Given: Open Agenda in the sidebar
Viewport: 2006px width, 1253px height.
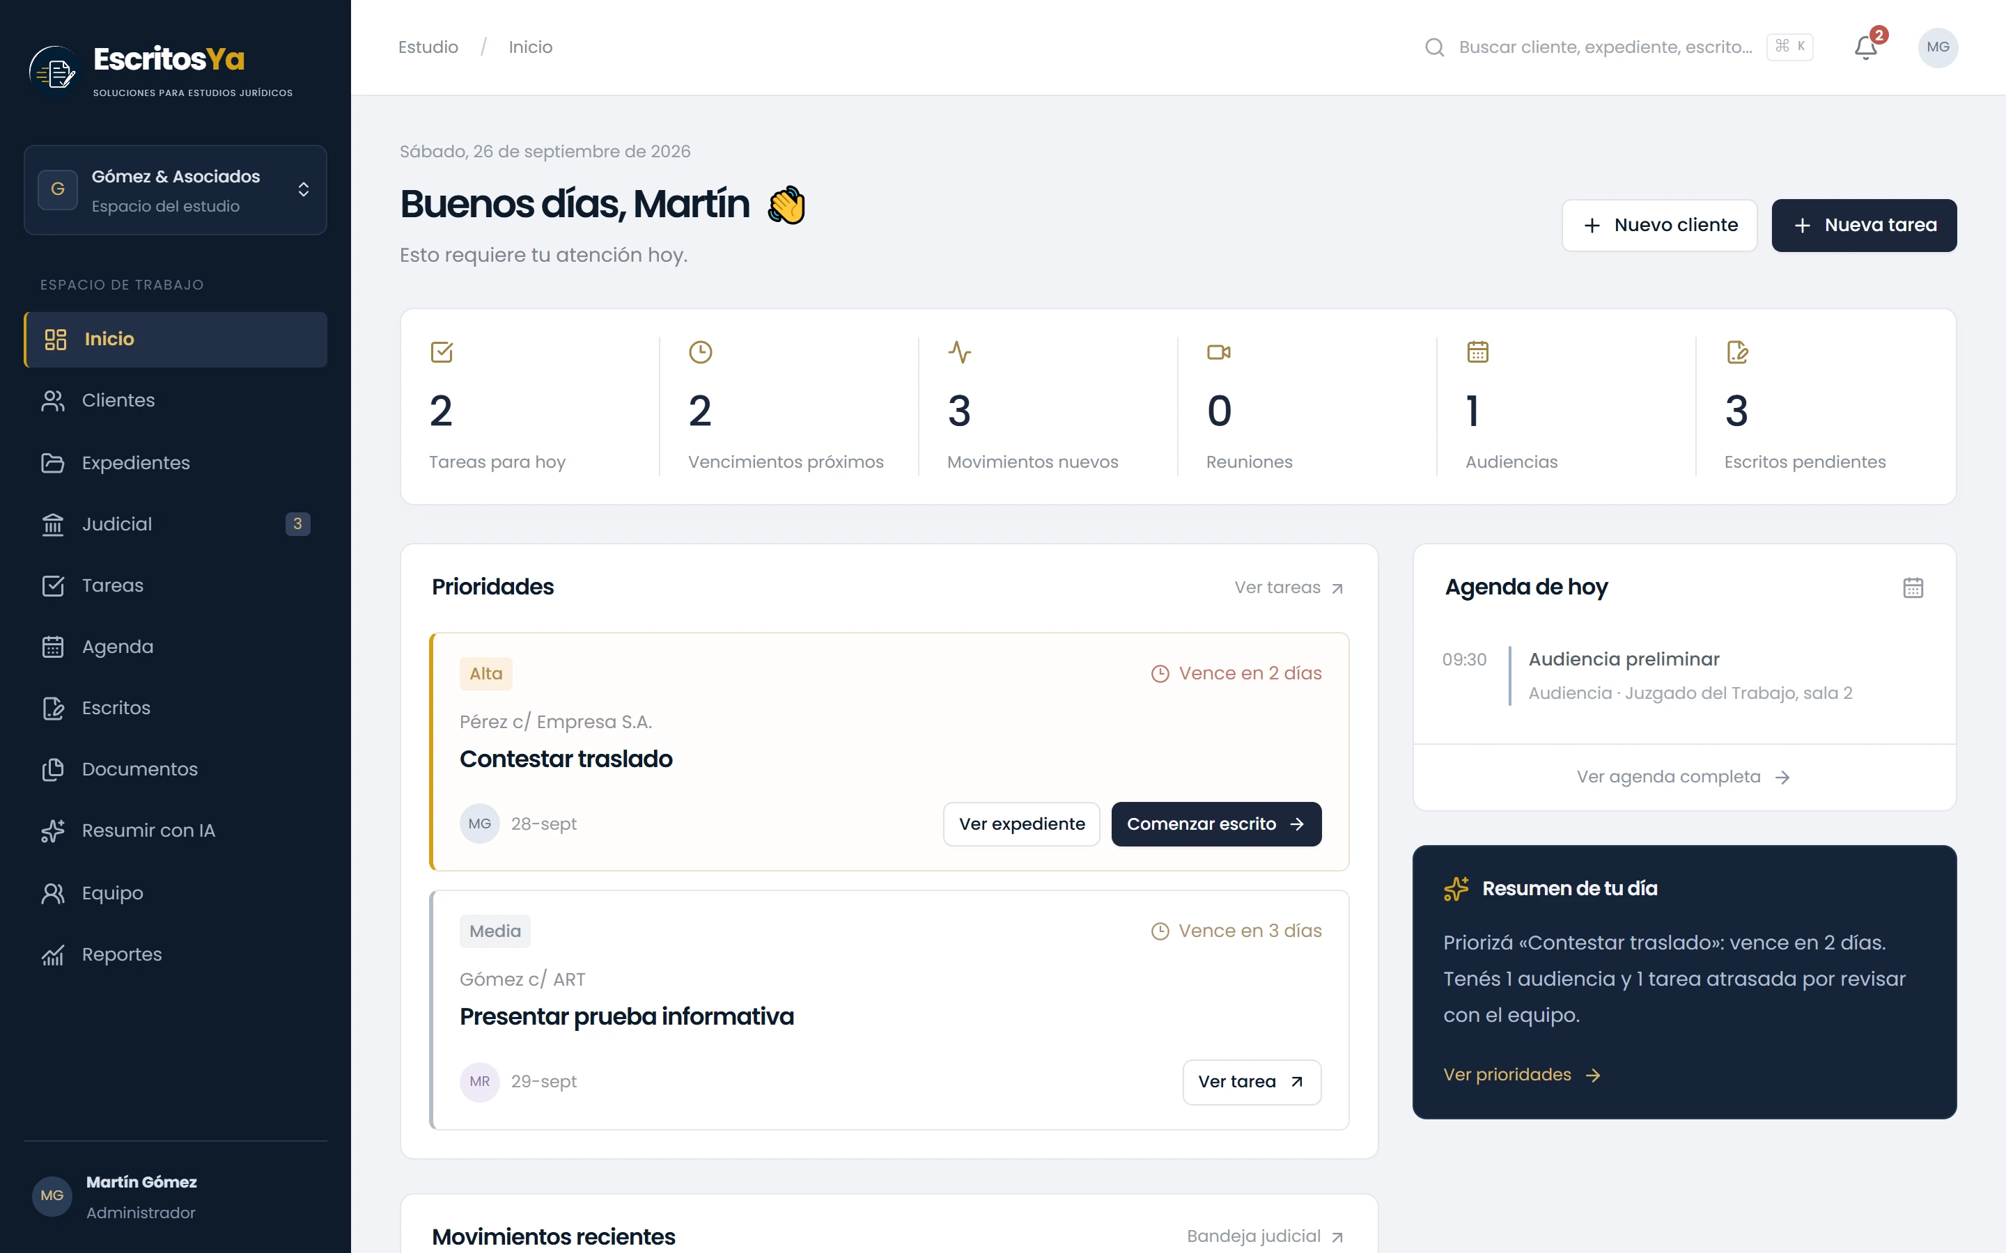Looking at the screenshot, I should [175, 647].
